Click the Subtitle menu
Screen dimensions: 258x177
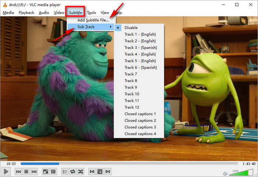pyautogui.click(x=75, y=13)
